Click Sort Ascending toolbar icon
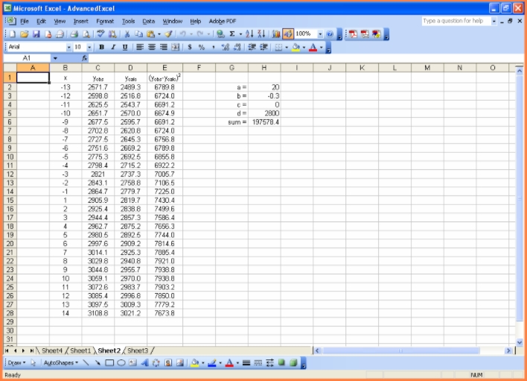The image size is (527, 381). (x=249, y=34)
